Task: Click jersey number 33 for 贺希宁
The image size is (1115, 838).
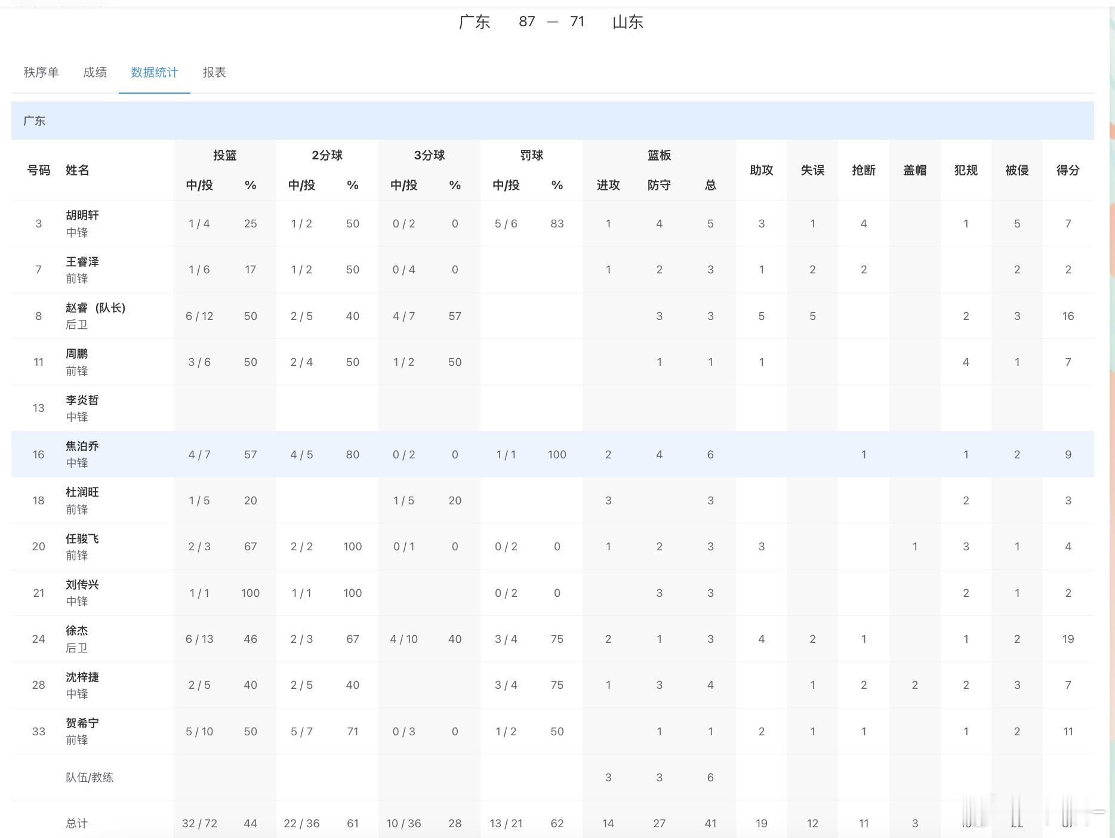Action: click(39, 731)
